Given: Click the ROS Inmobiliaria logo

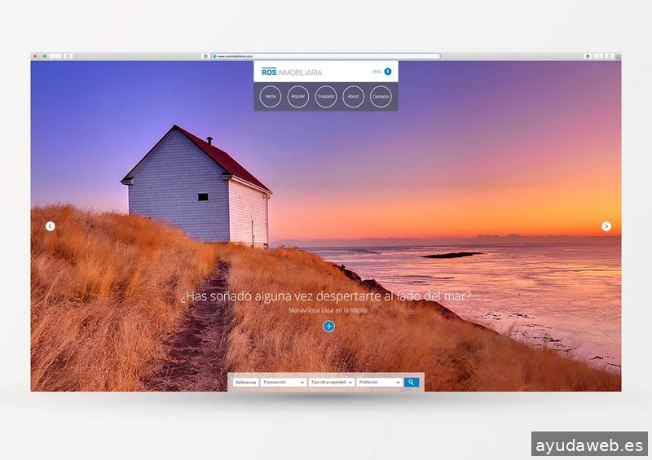Looking at the screenshot, I should point(292,72).
